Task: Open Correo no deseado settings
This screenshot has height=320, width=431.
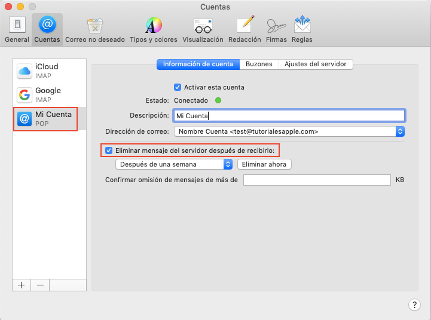Action: coord(94,29)
